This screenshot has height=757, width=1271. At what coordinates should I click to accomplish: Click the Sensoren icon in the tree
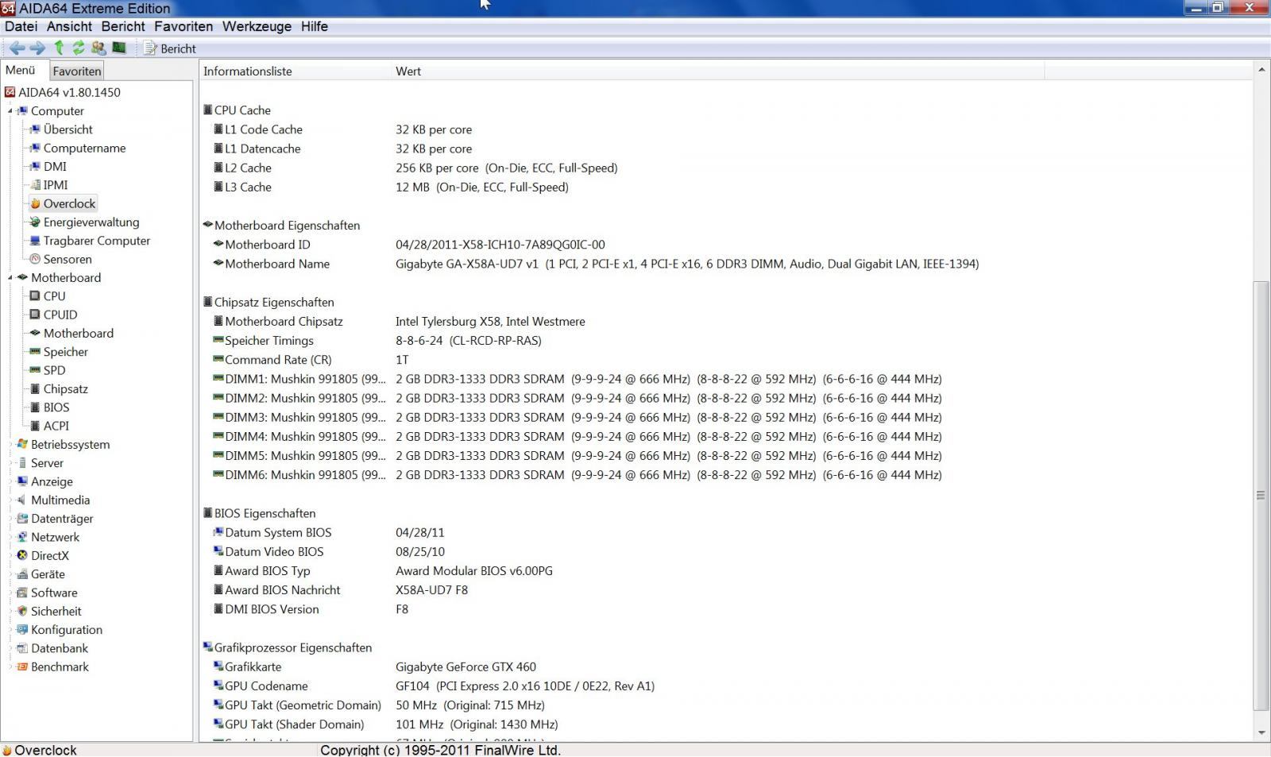tap(35, 260)
